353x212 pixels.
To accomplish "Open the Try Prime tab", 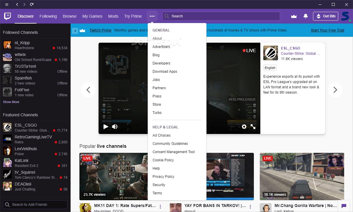I will coord(133,16).
